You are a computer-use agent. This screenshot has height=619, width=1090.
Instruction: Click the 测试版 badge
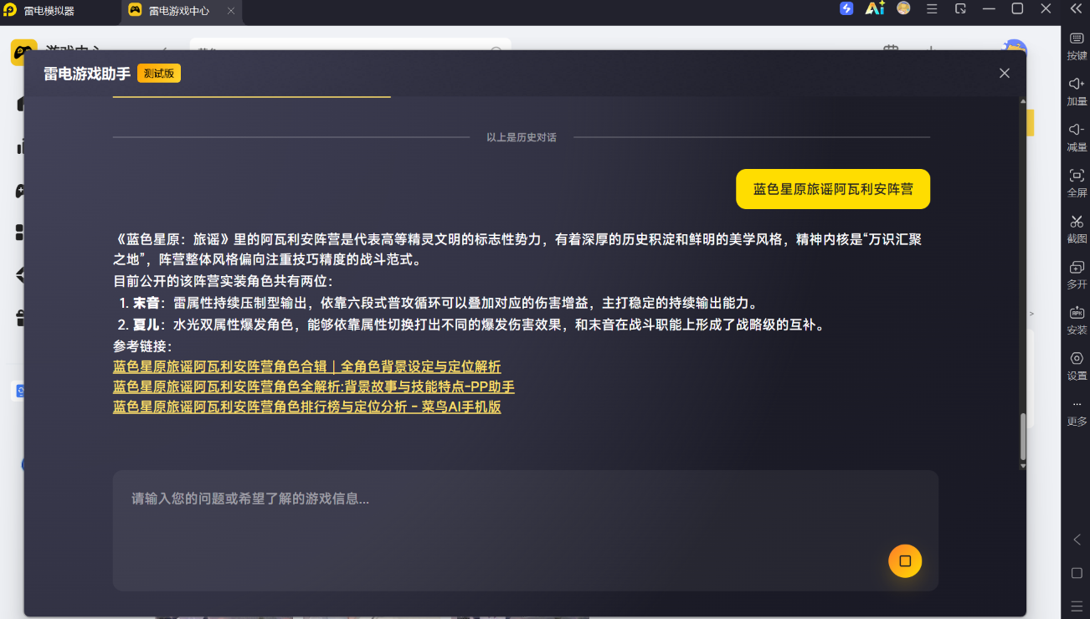(159, 74)
